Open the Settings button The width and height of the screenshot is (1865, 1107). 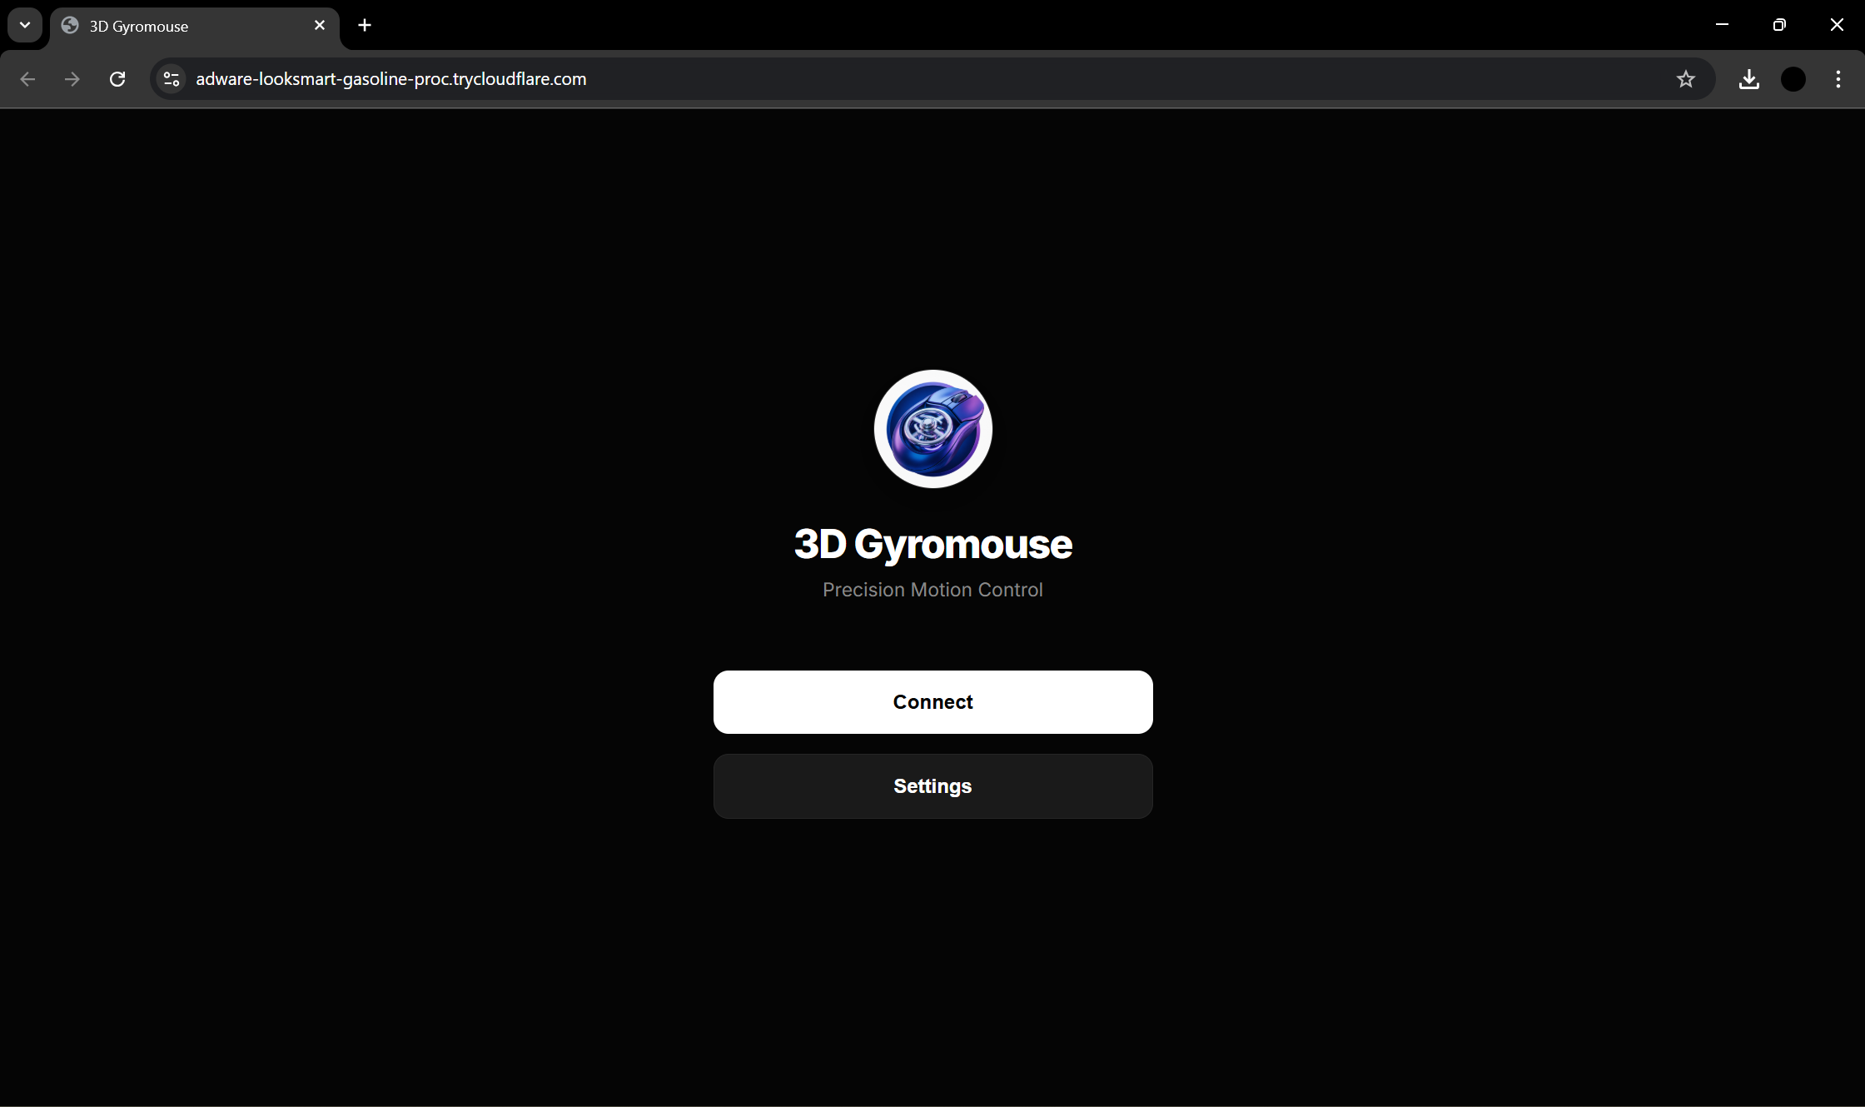click(x=932, y=786)
